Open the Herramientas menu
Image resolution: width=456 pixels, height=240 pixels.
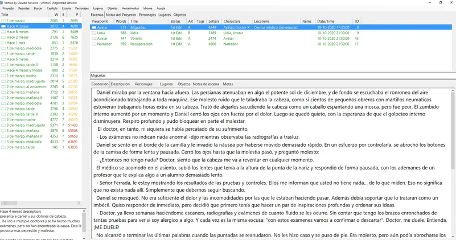130,9
